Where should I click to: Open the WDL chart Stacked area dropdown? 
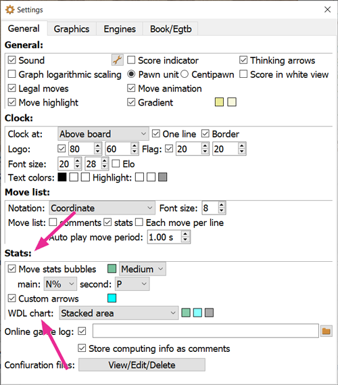point(119,313)
